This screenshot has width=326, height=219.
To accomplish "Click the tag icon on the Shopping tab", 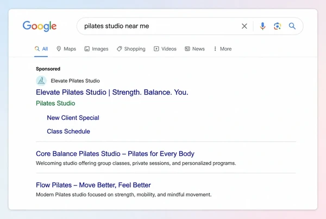I will [x=119, y=49].
